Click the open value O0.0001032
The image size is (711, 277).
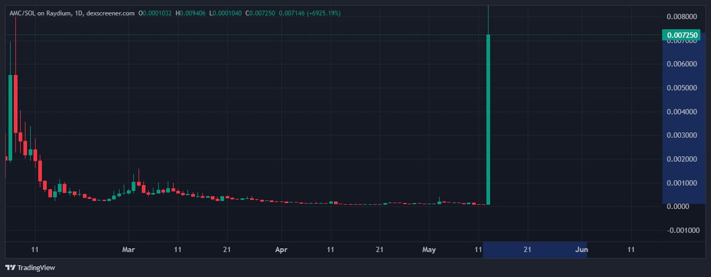(x=156, y=13)
